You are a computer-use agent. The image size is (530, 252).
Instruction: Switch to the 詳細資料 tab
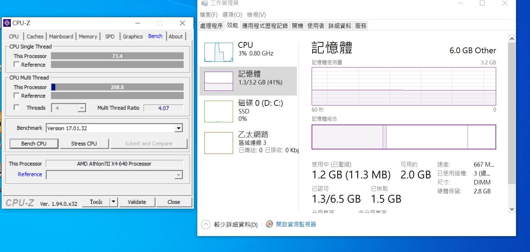[340, 26]
